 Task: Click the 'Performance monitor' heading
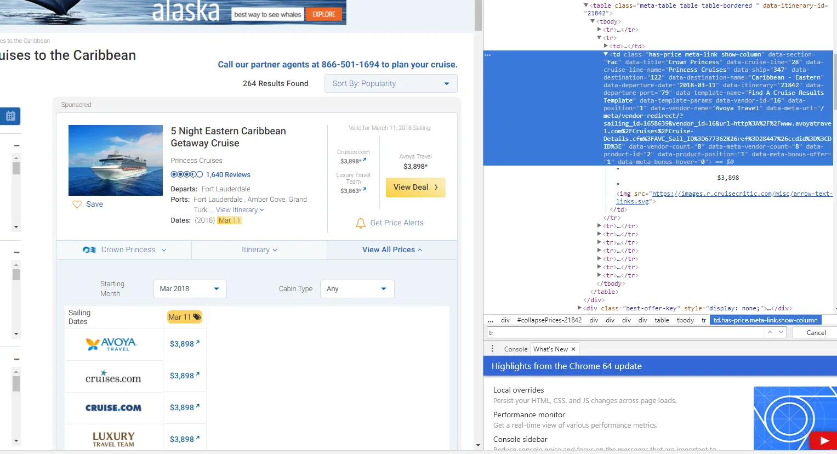pos(529,415)
